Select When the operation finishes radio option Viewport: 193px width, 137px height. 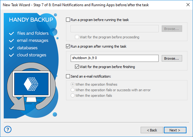73,84
